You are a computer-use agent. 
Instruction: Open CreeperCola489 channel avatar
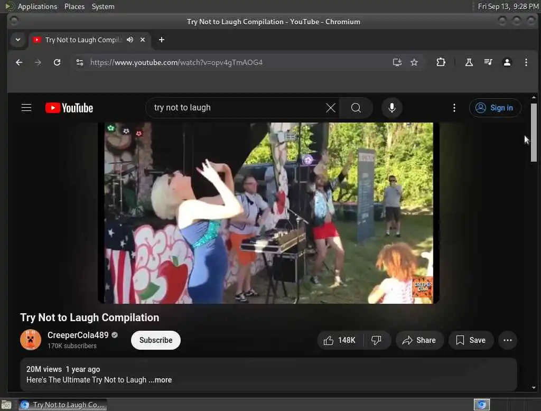31,340
